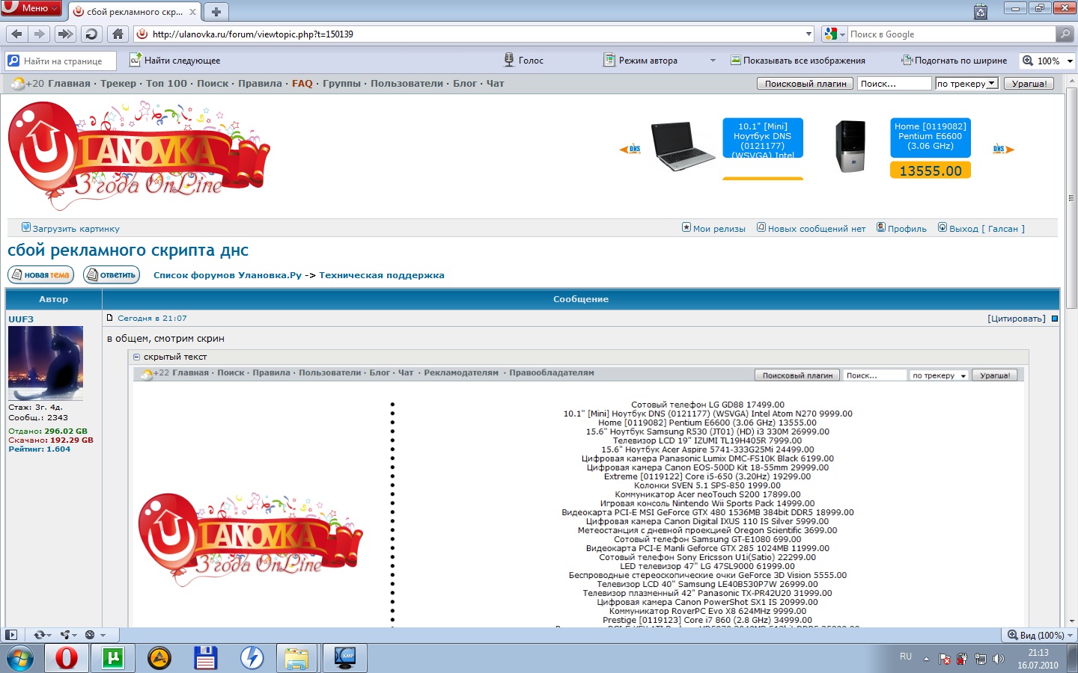Toggle the Opera side panel in status bar
Screen dimensions: 1078x673
click(10, 635)
